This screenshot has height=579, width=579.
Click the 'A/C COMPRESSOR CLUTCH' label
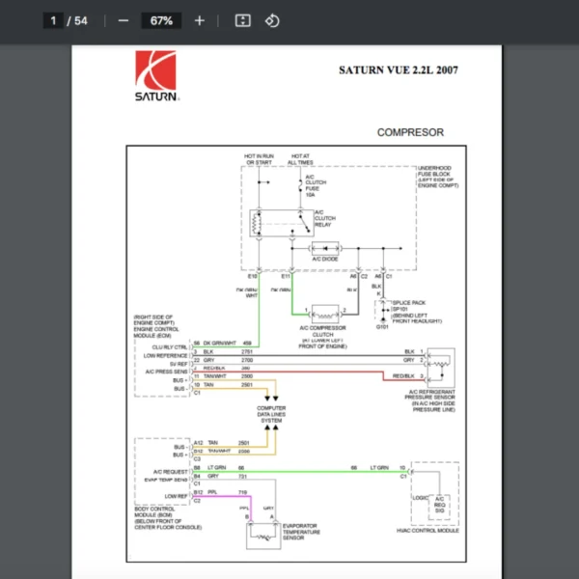[322, 331]
